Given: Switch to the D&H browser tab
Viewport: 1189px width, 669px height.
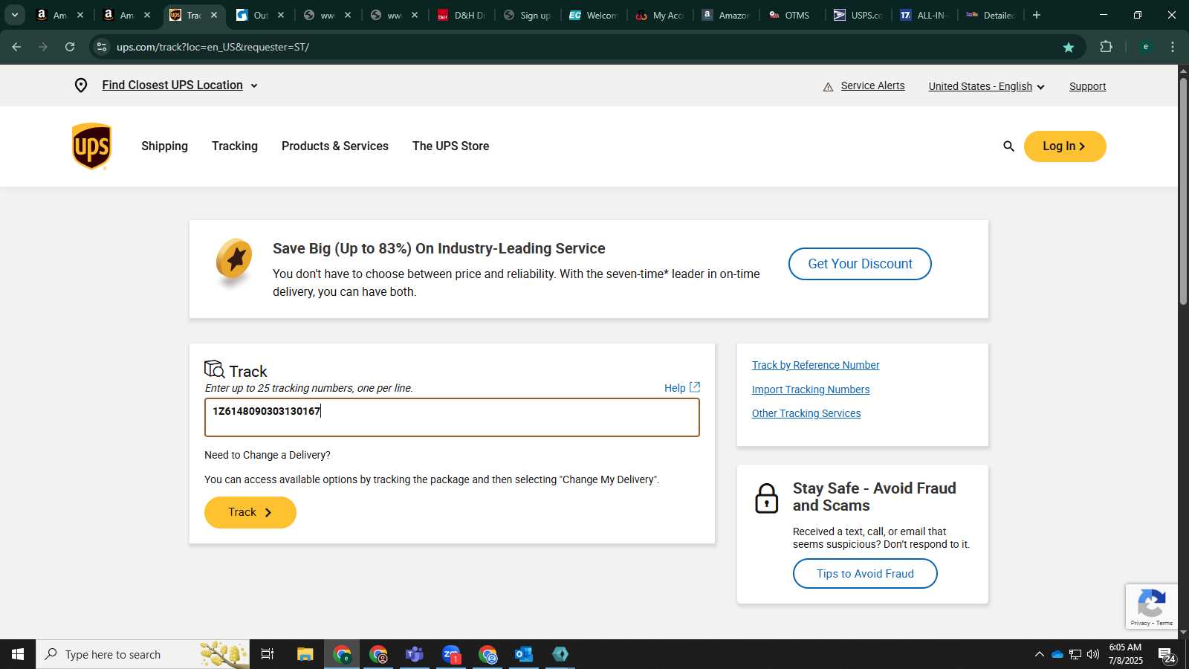Looking at the screenshot, I should [x=461, y=15].
